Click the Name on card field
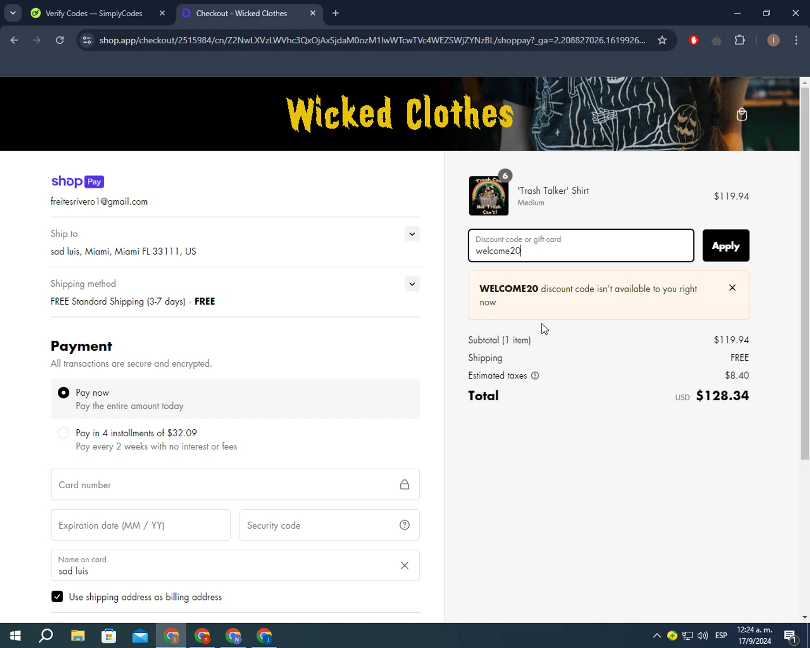The image size is (810, 648). coord(235,565)
